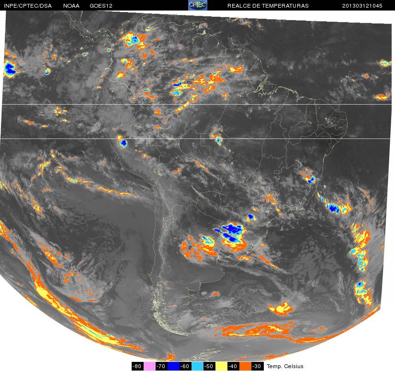Click the timestamp 201303121045
This screenshot has height=371, width=395.
coord(362,6)
